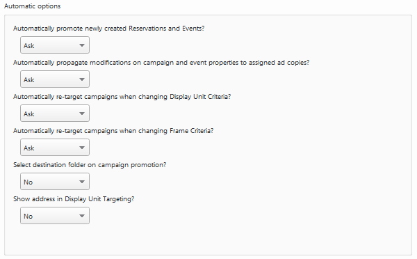Click the arrow icon of the destination folder combo
Screen dimensions: 417x259
point(82,182)
